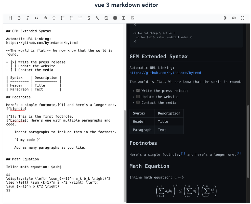Click the '- [x] Write the press release' source line
This screenshot has height=204, width=251.
click(x=36, y=62)
